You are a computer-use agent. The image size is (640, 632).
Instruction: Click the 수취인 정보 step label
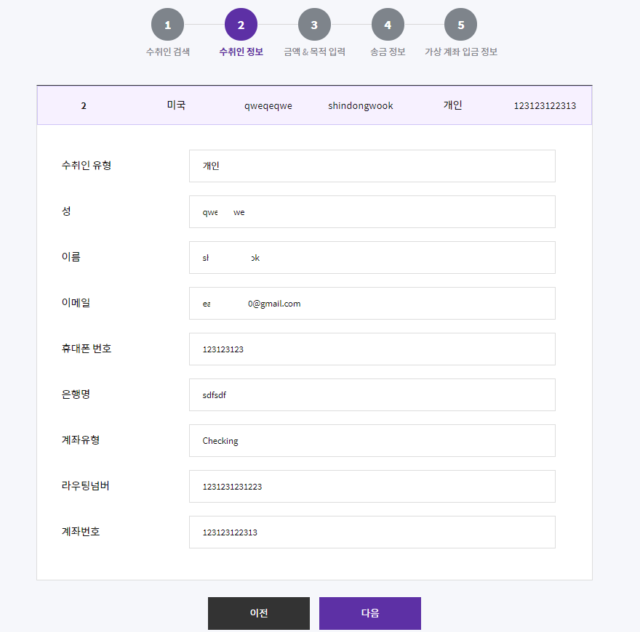coord(241,52)
